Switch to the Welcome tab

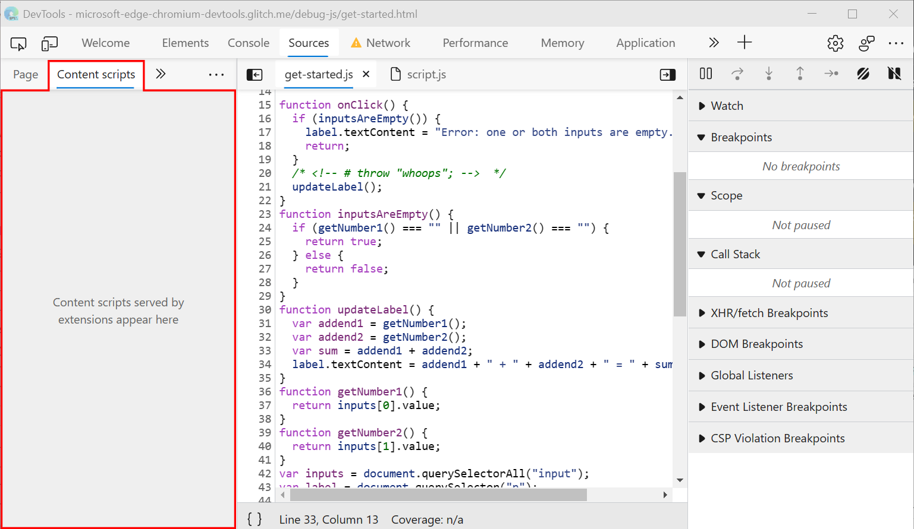pyautogui.click(x=106, y=43)
